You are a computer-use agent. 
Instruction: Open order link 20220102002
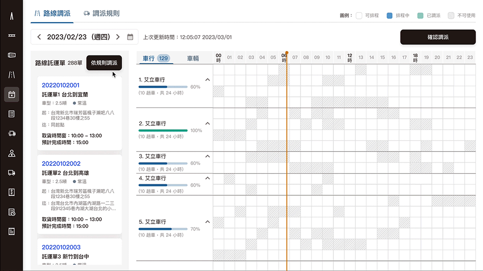click(x=61, y=163)
